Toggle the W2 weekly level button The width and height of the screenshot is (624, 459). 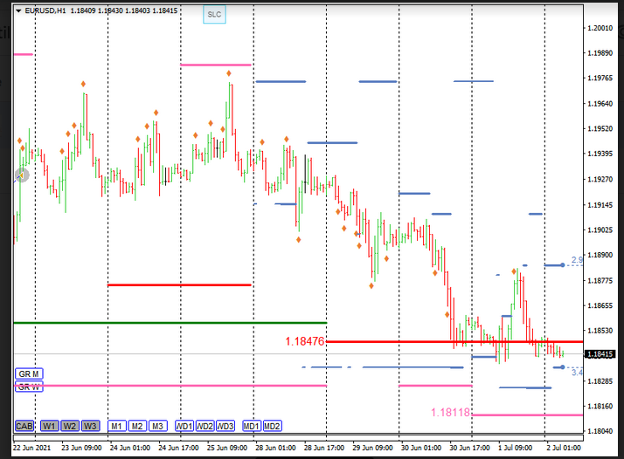(70, 426)
